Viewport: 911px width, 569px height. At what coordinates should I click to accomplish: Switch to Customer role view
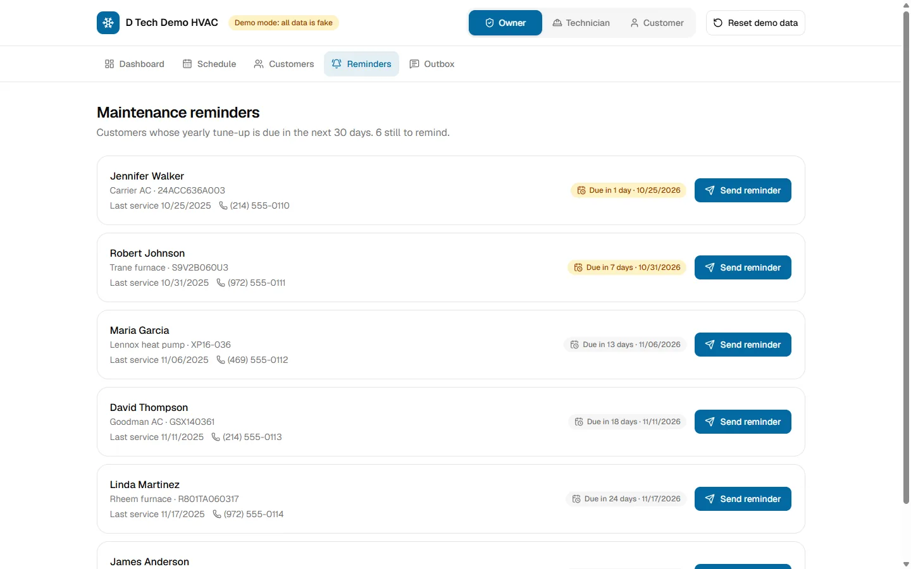(657, 23)
